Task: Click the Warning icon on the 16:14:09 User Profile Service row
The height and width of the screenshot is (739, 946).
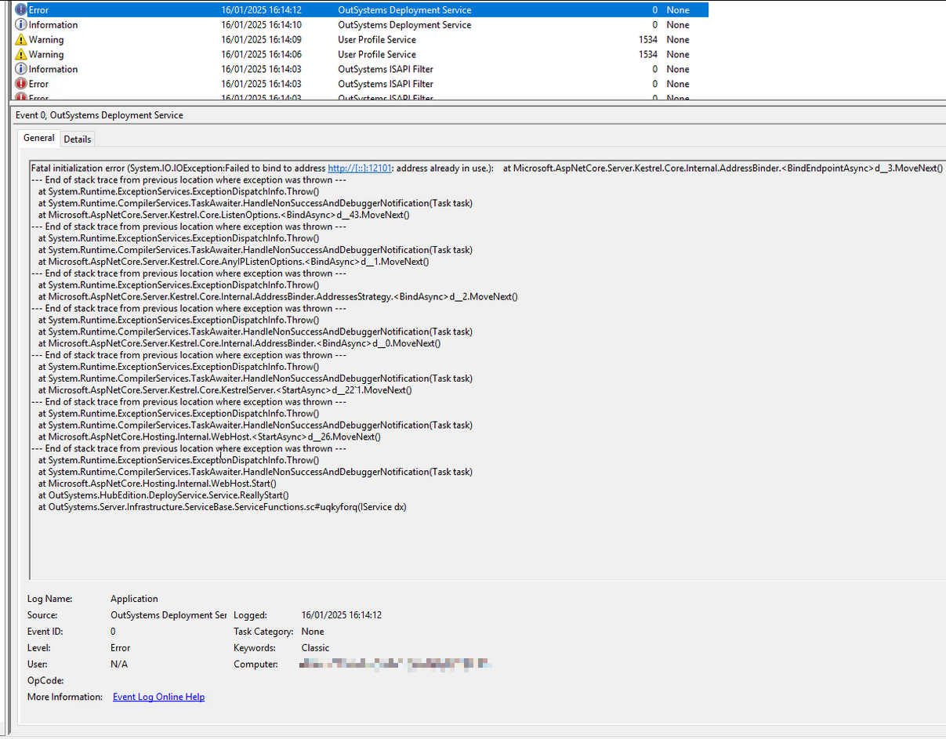Action: click(20, 39)
